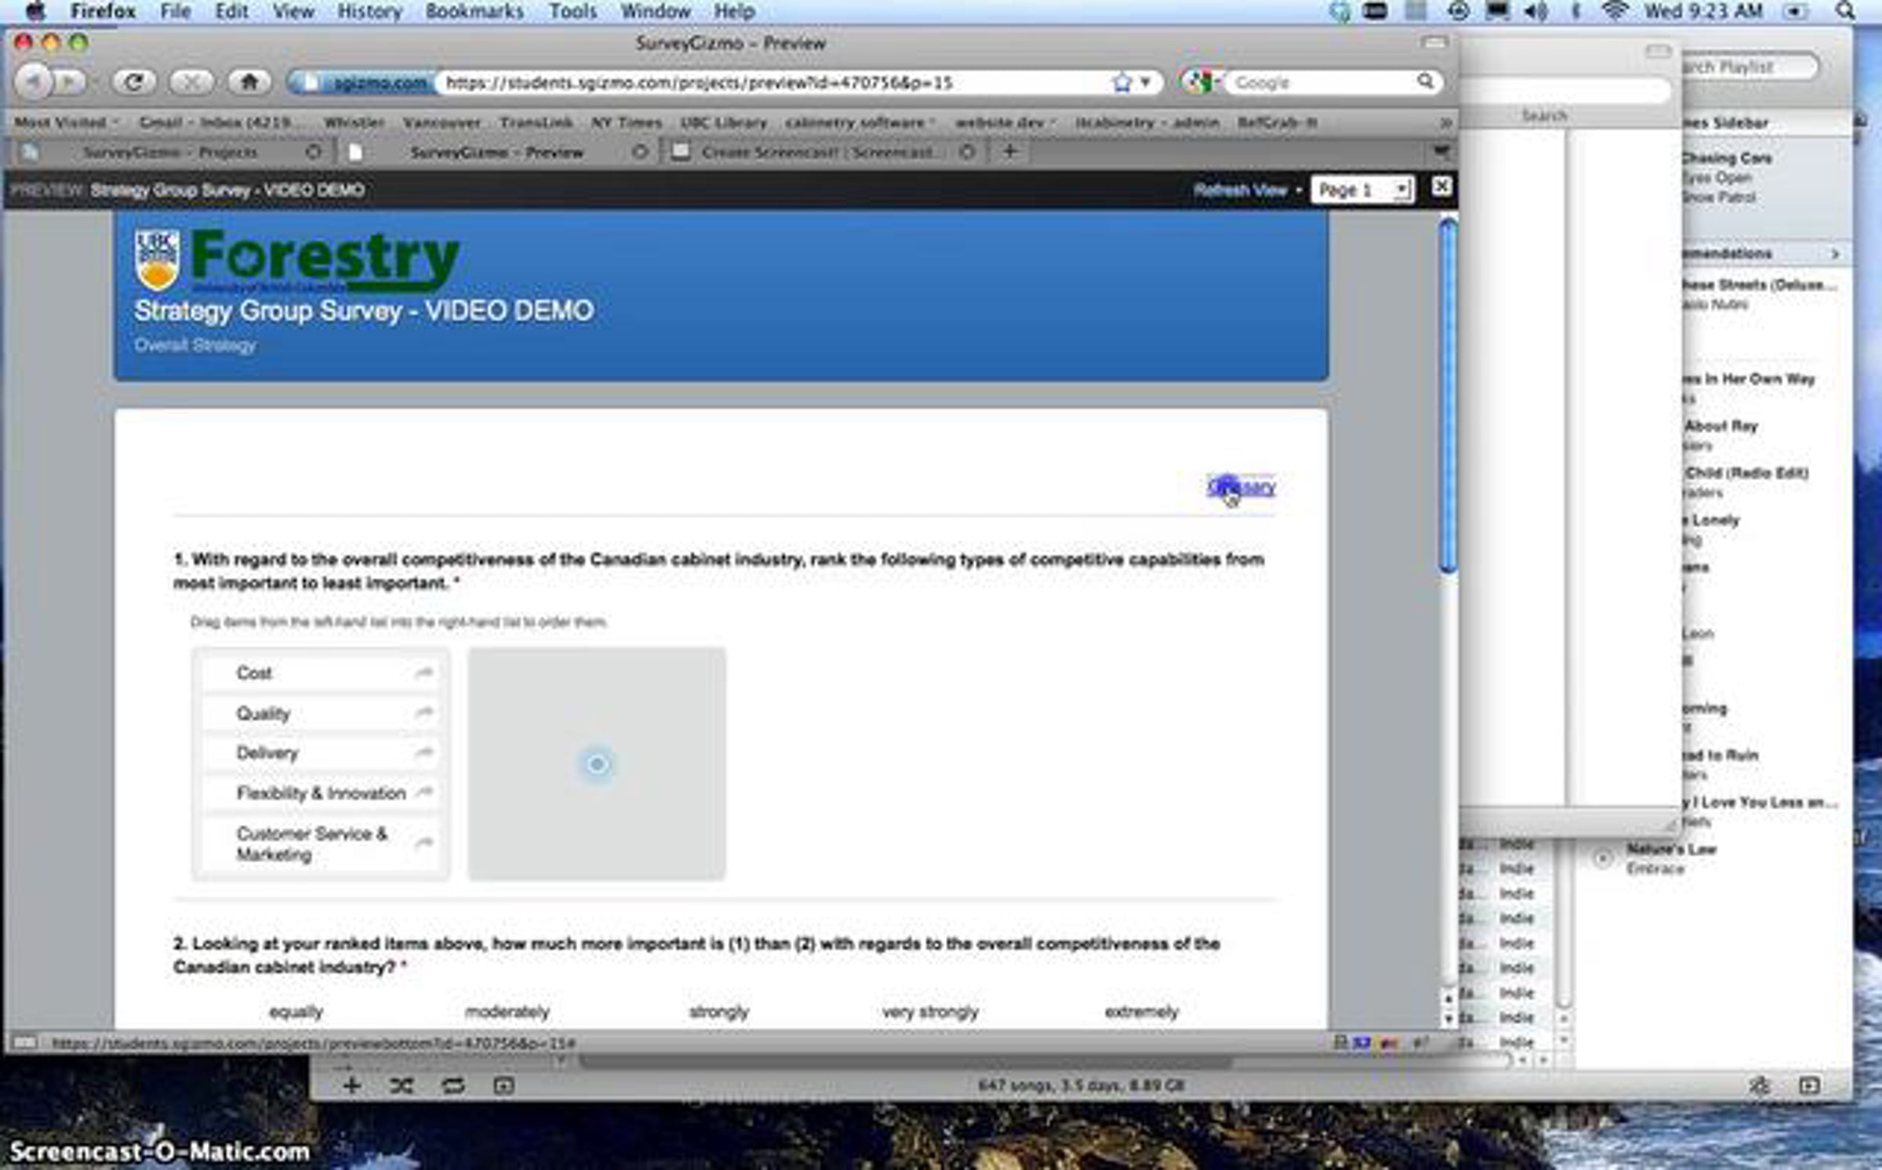Open the Most Visited bookmarks dropdown

point(66,122)
